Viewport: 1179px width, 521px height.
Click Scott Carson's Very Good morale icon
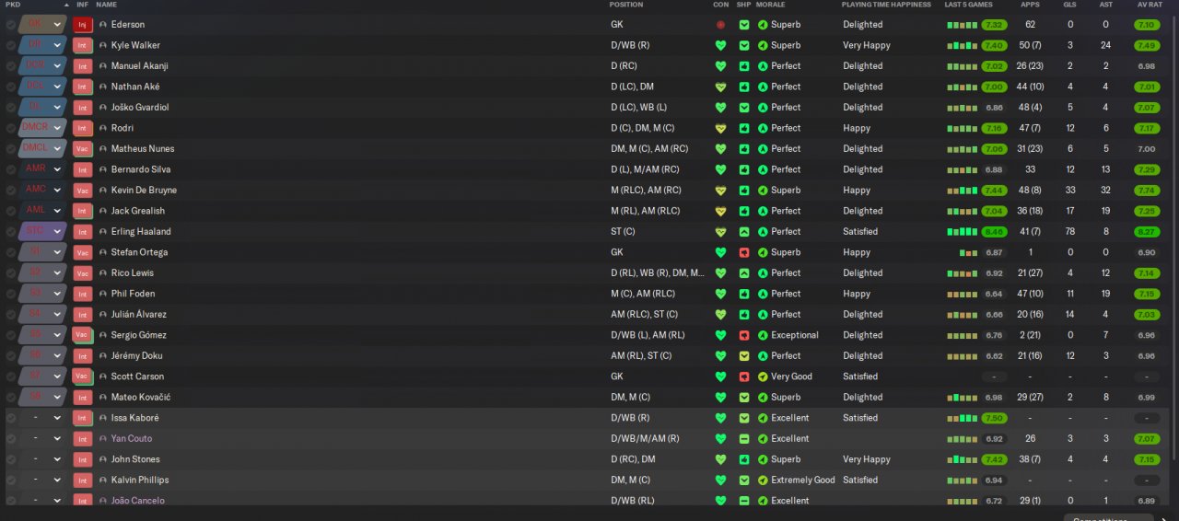point(763,376)
